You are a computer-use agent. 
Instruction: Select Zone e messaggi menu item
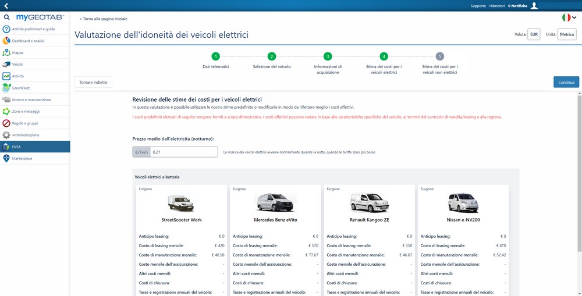[x=35, y=111]
